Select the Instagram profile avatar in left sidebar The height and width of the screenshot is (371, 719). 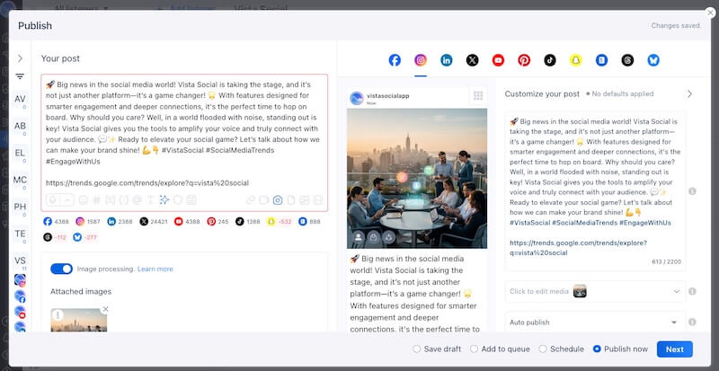coord(20,280)
